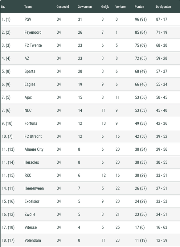Select the Heerenveen team name
Screen dimensions: 180x247
click(x=34, y=188)
